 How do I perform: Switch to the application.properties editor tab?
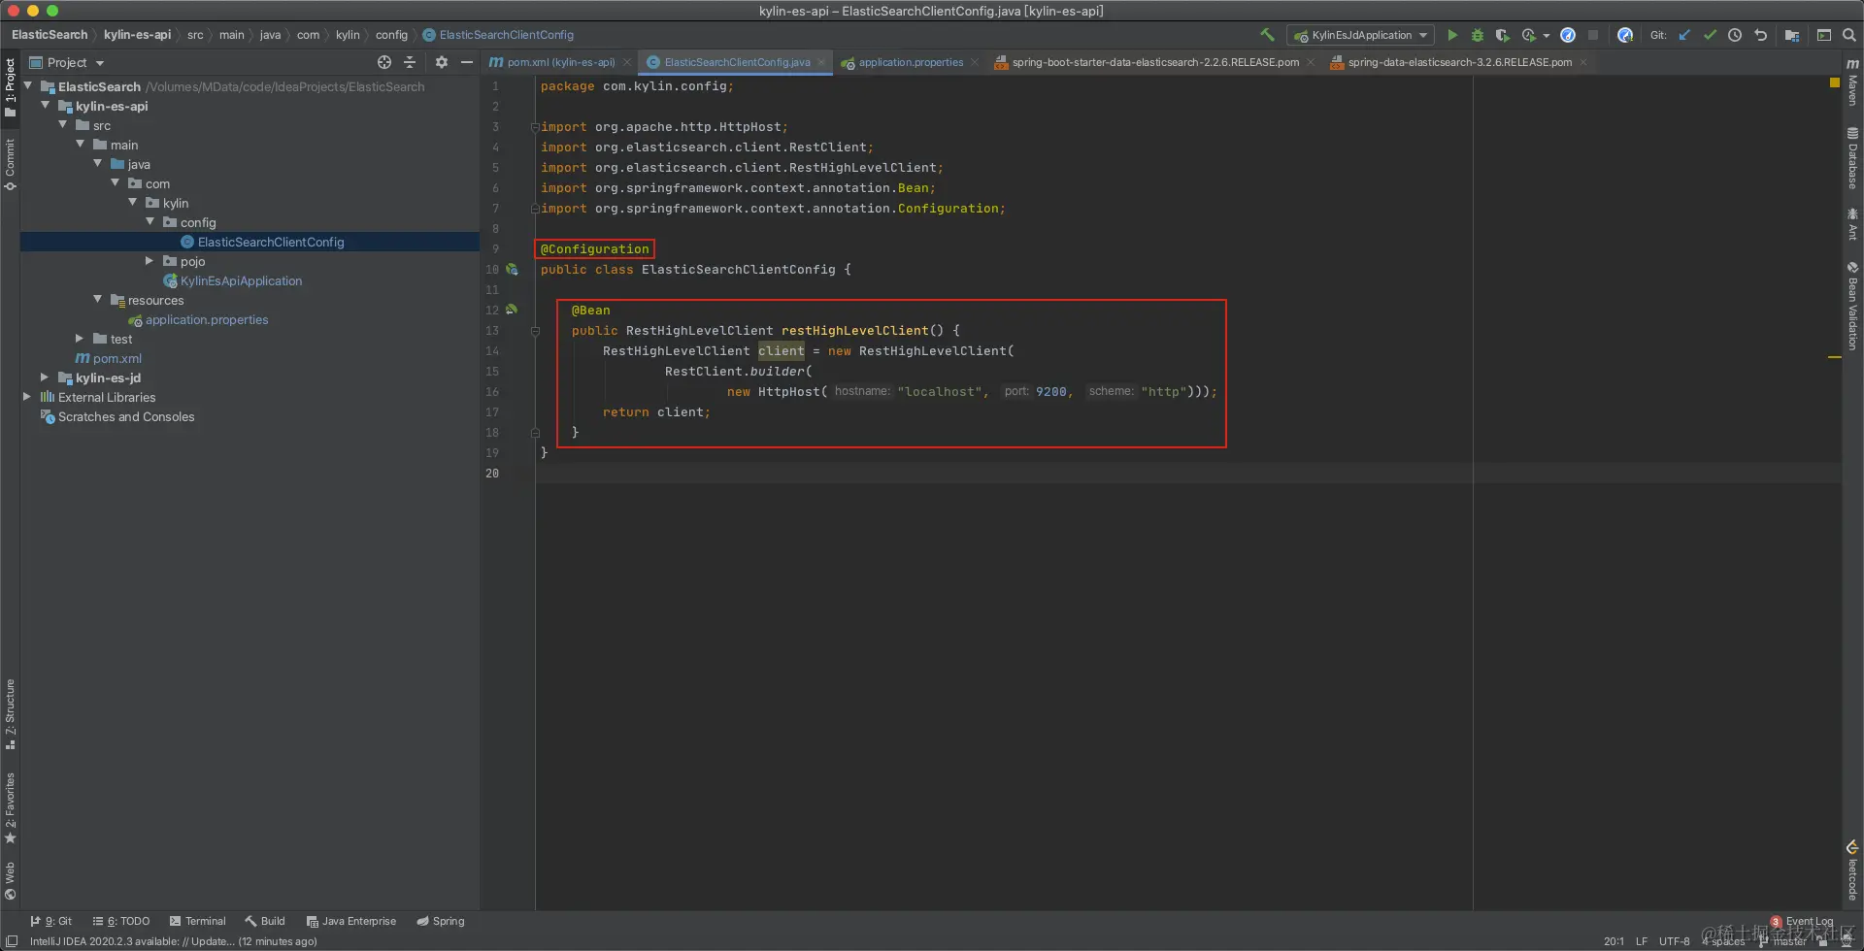pyautogui.click(x=910, y=62)
